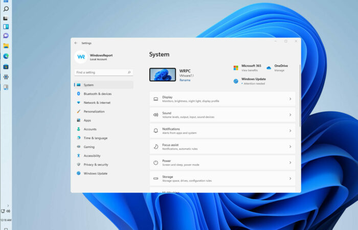Expand Power row chevron
Viewport: 358px width, 230px height.
pyautogui.click(x=290, y=163)
